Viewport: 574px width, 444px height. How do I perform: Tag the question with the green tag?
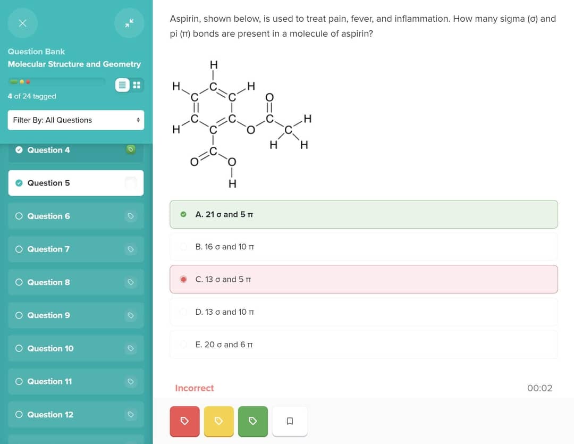pyautogui.click(x=252, y=421)
